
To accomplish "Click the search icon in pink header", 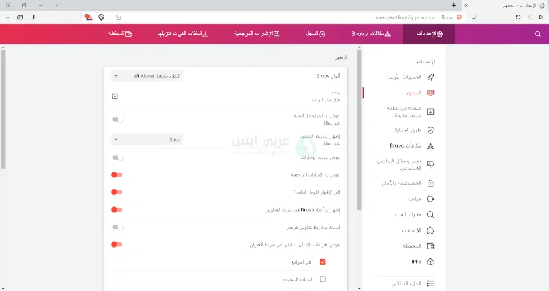I will click(538, 34).
